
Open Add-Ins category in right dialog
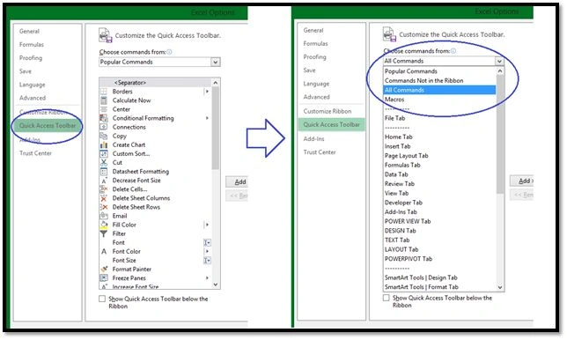pos(313,139)
